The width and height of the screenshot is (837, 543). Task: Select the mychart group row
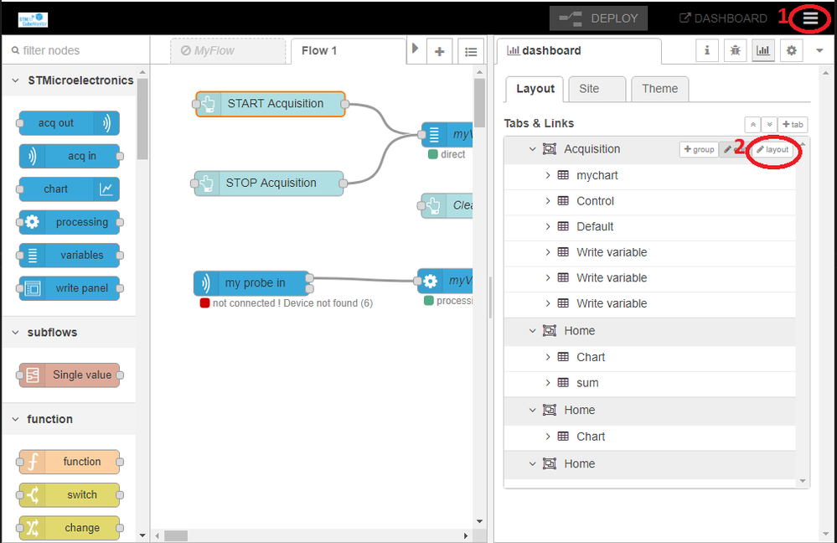coord(649,176)
